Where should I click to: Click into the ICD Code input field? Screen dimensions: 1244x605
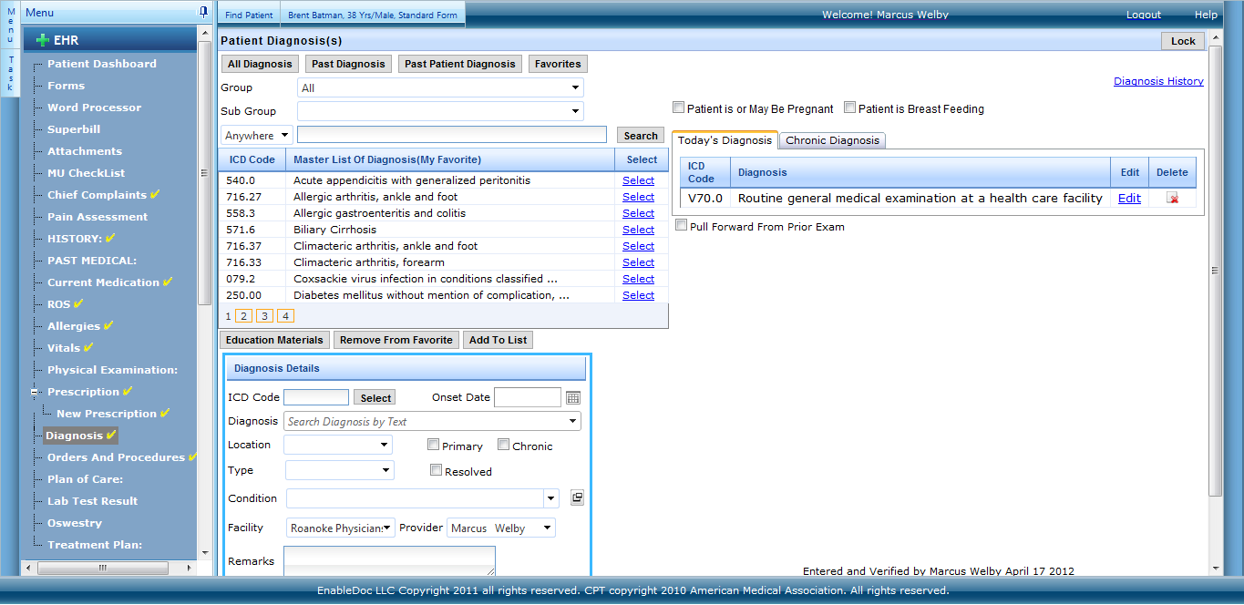(316, 397)
